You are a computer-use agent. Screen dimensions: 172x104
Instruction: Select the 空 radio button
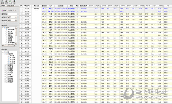pos(14,11)
